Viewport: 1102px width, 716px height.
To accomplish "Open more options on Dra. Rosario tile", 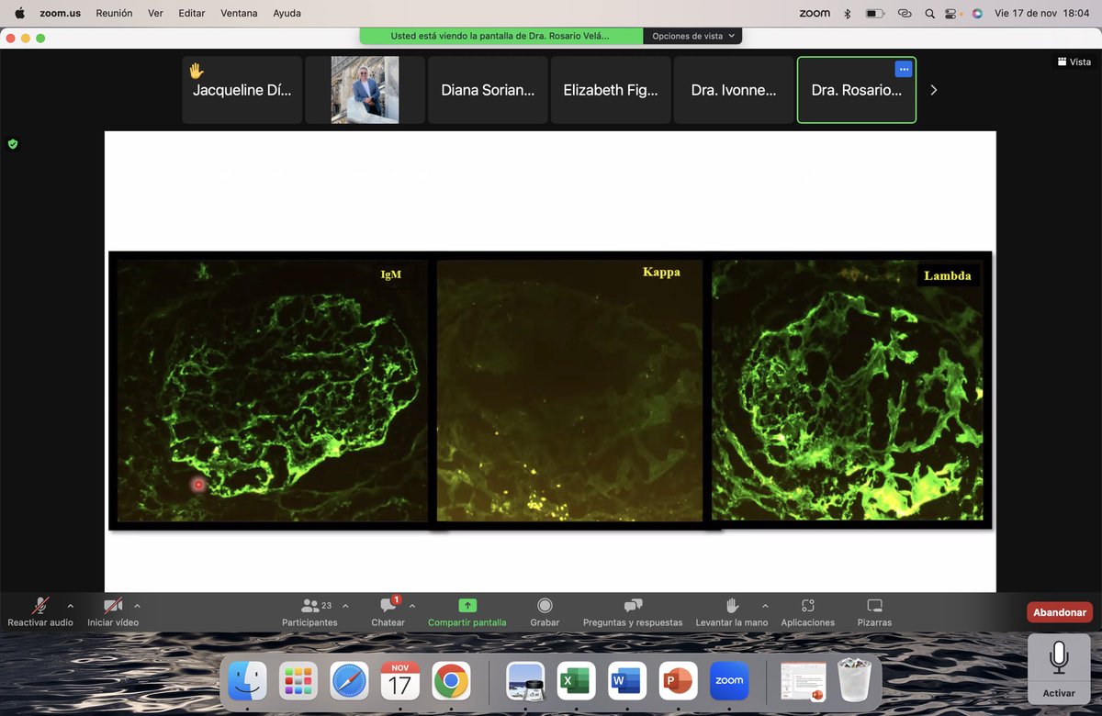I will pyautogui.click(x=904, y=69).
